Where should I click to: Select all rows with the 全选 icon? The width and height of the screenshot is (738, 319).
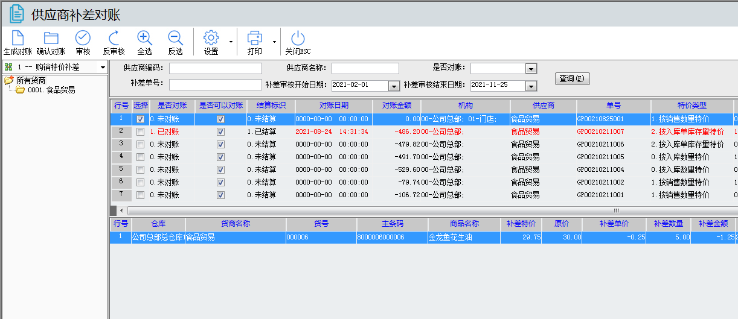pos(144,38)
